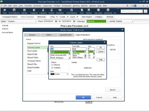Open the App Center icon
Image resolution: width=149 pixels, height=111 pixels.
[98, 11]
